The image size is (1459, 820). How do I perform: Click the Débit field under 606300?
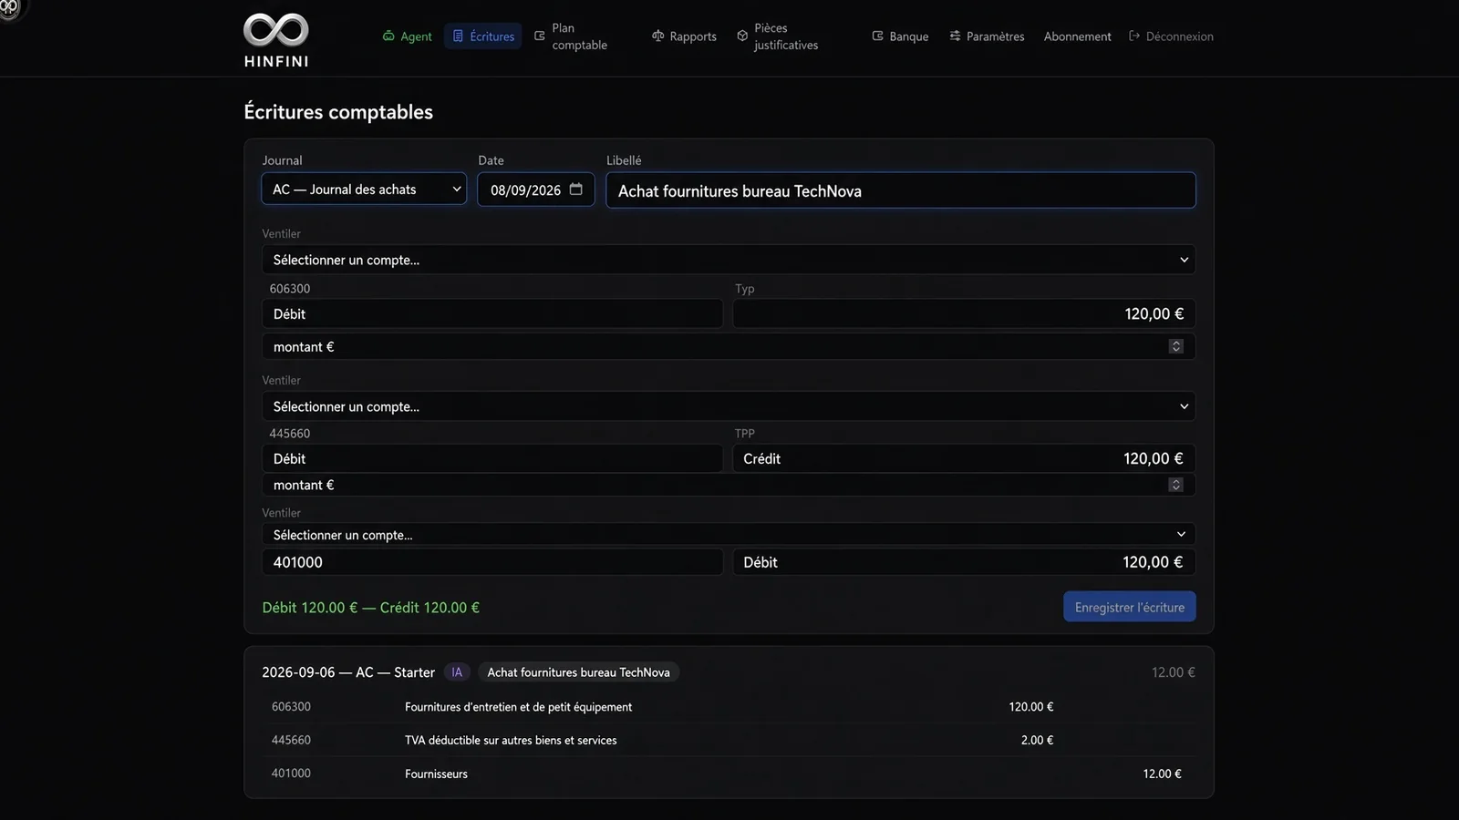[x=492, y=313]
